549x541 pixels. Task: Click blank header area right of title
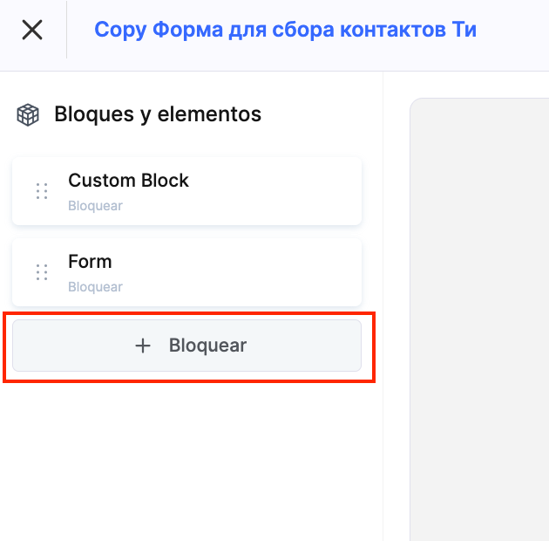[514, 30]
